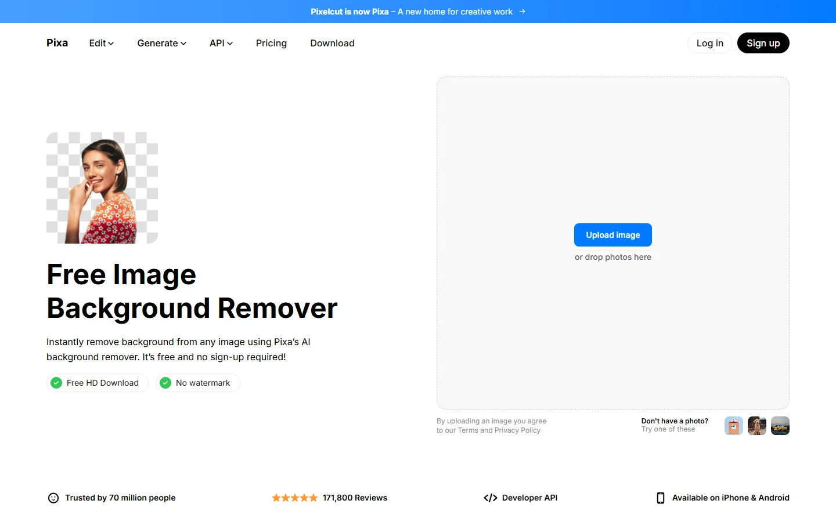Open the API dropdown
836x522 pixels.
tap(221, 43)
